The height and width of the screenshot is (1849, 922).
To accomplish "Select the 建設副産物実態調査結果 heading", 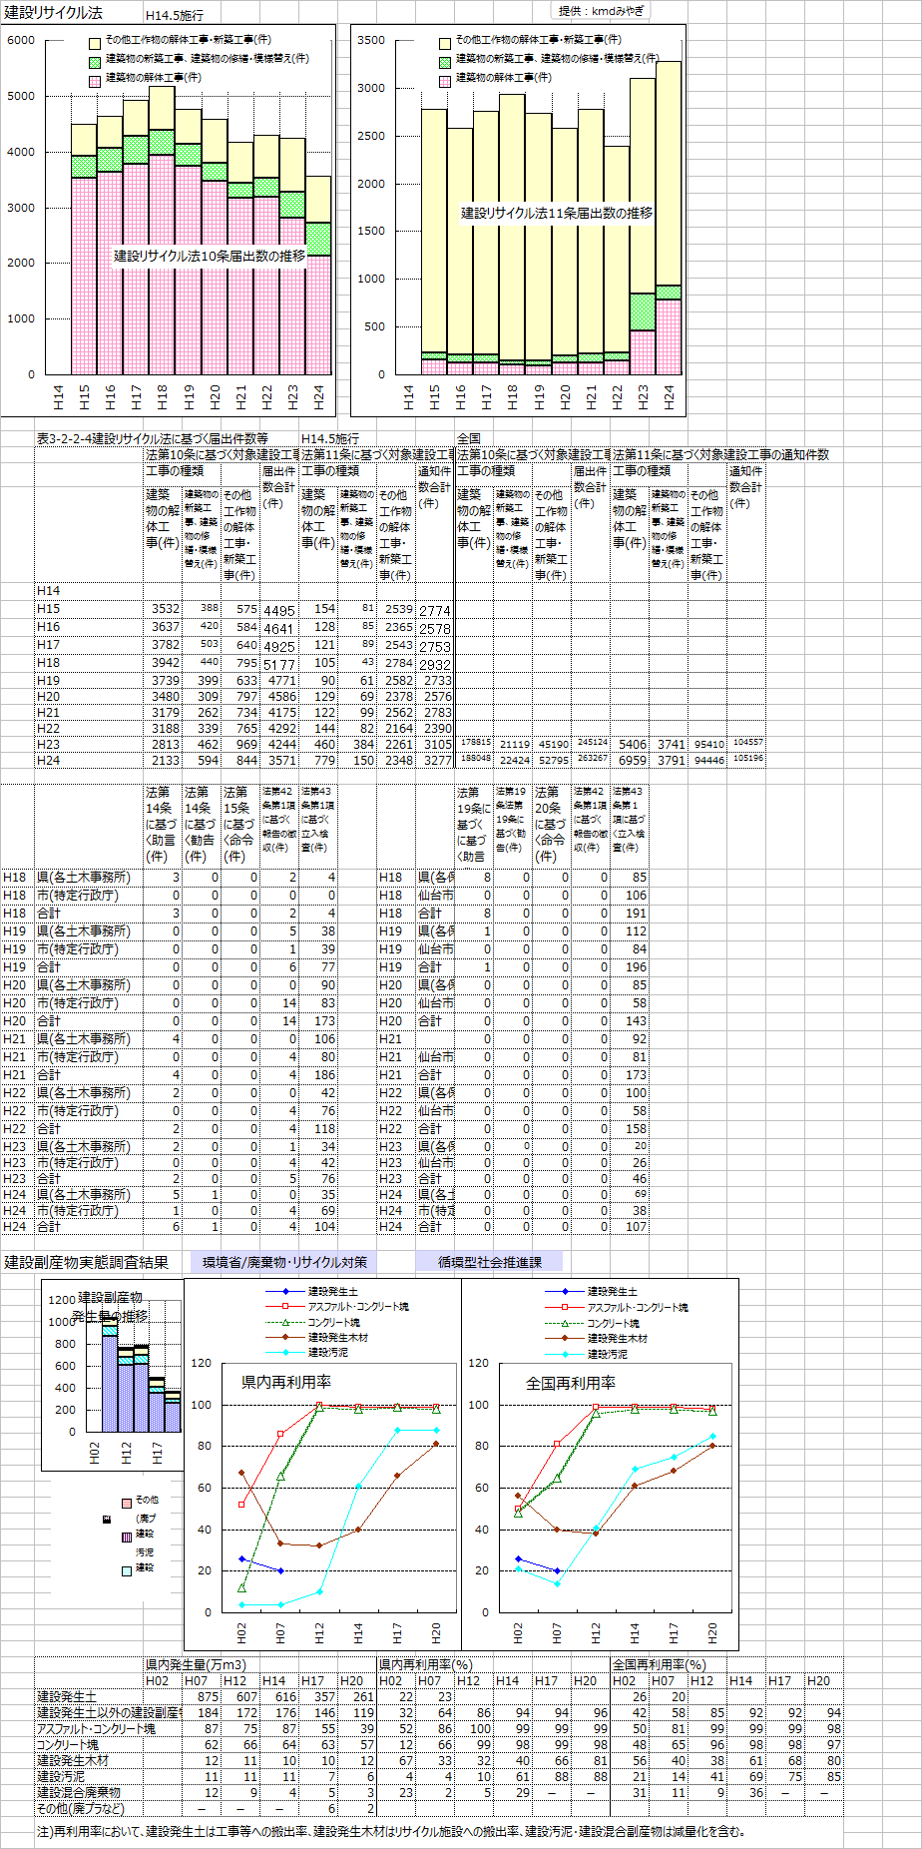I will 86,1262.
